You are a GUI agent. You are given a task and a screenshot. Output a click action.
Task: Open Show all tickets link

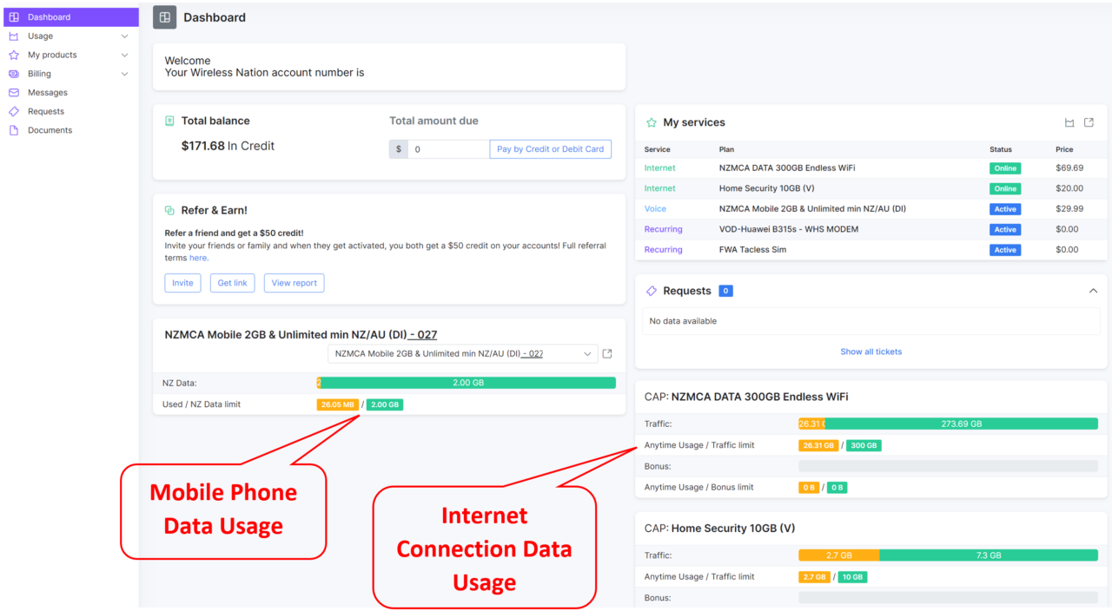870,351
